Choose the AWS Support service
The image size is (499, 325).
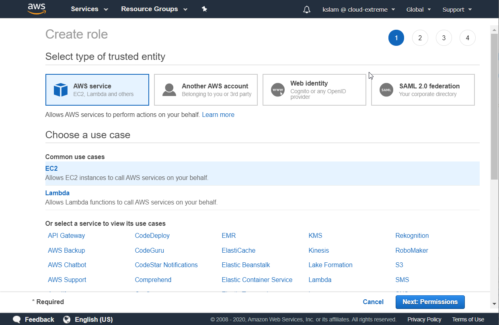(67, 280)
